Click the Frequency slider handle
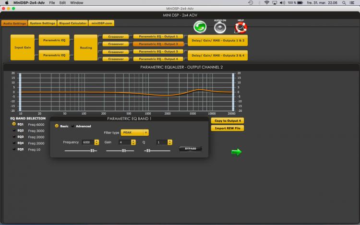Viewport: 360px width, 225px height. point(92,151)
